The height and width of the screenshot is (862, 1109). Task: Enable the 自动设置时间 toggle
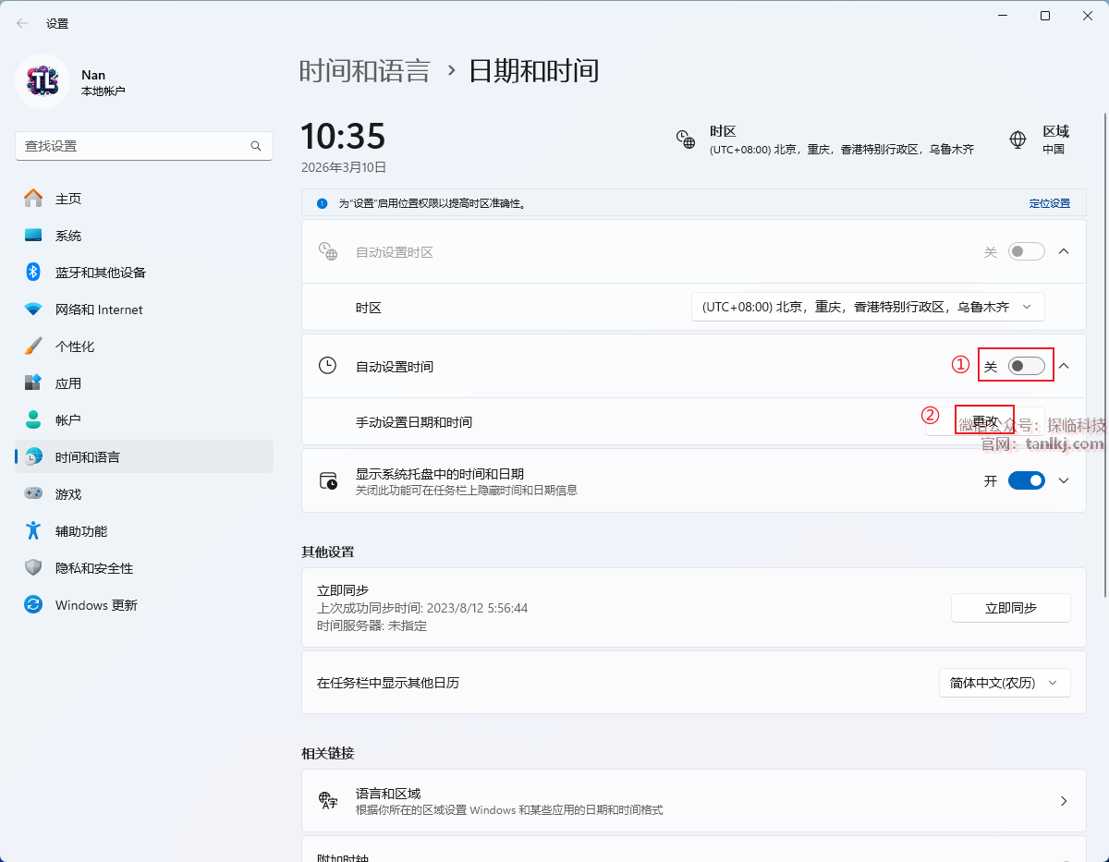[x=1026, y=367]
